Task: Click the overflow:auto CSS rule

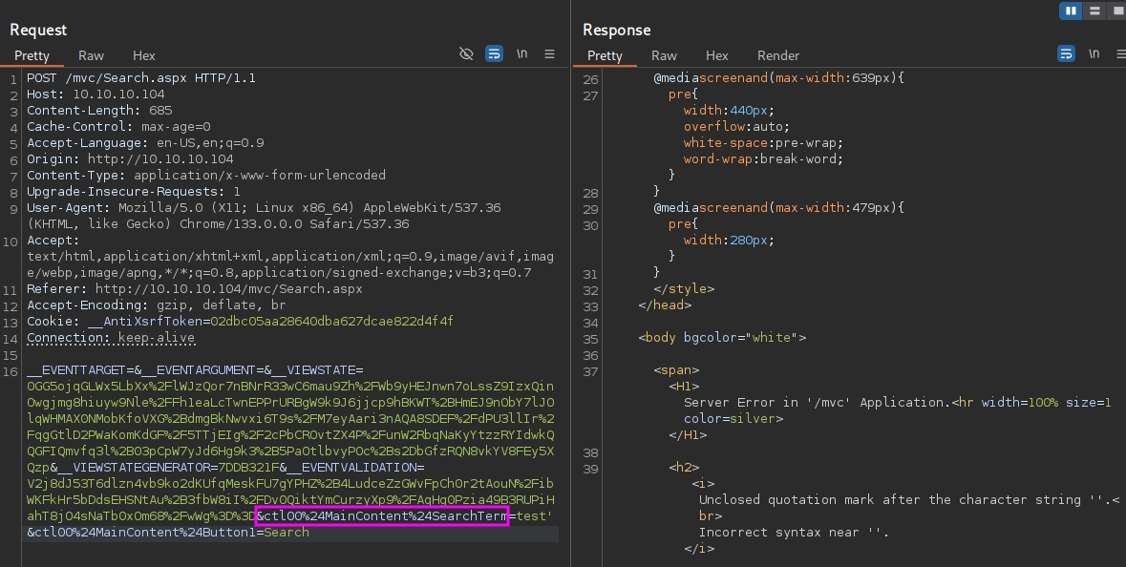Action: tap(736, 126)
